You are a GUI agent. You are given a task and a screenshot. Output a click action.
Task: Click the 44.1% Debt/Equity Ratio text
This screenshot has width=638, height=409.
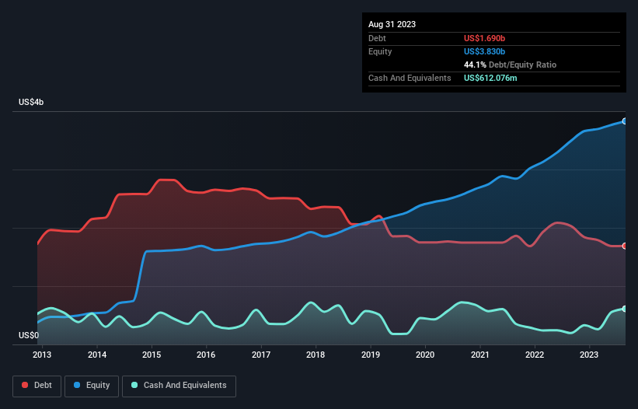point(510,65)
